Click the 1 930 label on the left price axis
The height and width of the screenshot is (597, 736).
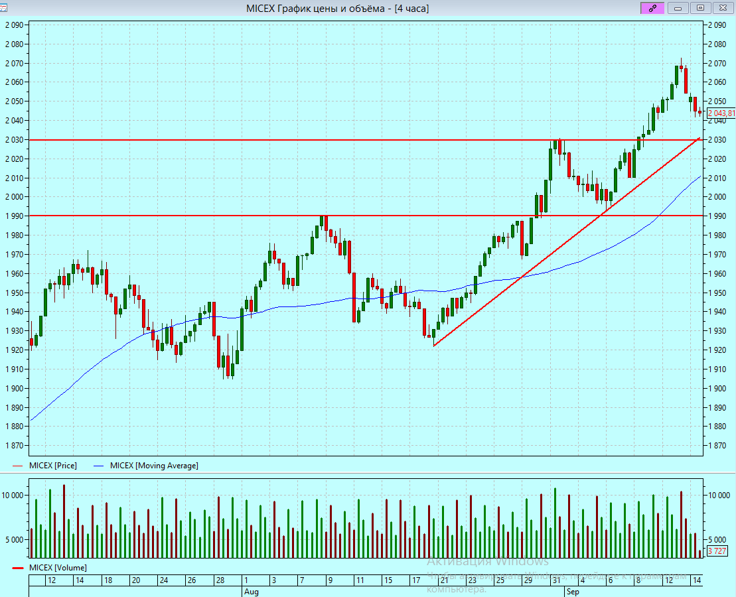(14, 331)
